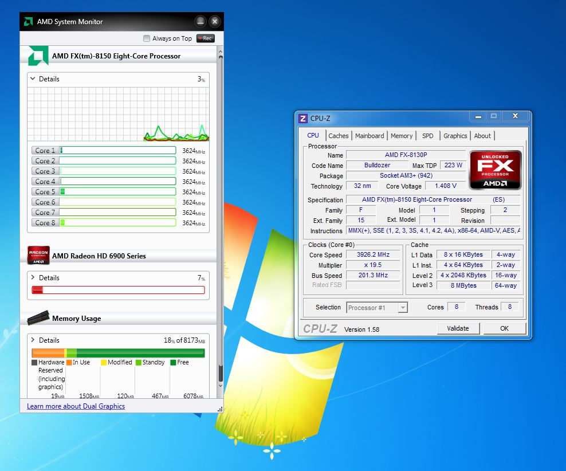Switch to the Memory tab in CPU-Z
566x471 pixels.
[402, 136]
